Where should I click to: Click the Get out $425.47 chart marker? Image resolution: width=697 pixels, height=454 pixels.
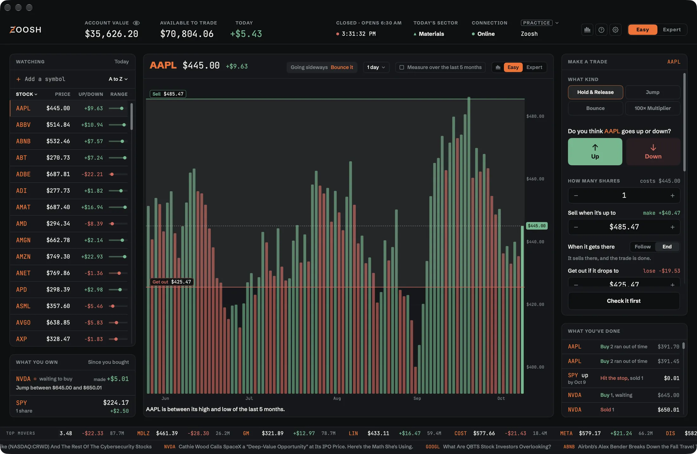click(x=172, y=282)
